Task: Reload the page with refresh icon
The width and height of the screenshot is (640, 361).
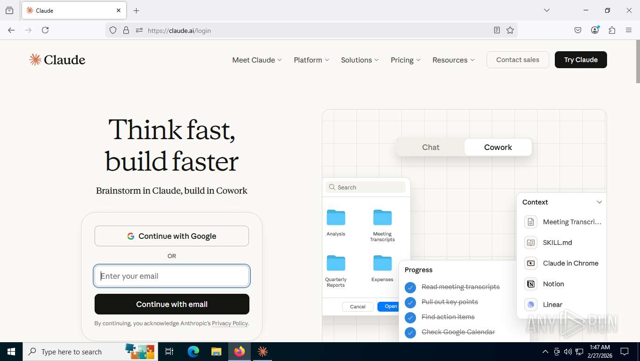Action: tap(45, 30)
